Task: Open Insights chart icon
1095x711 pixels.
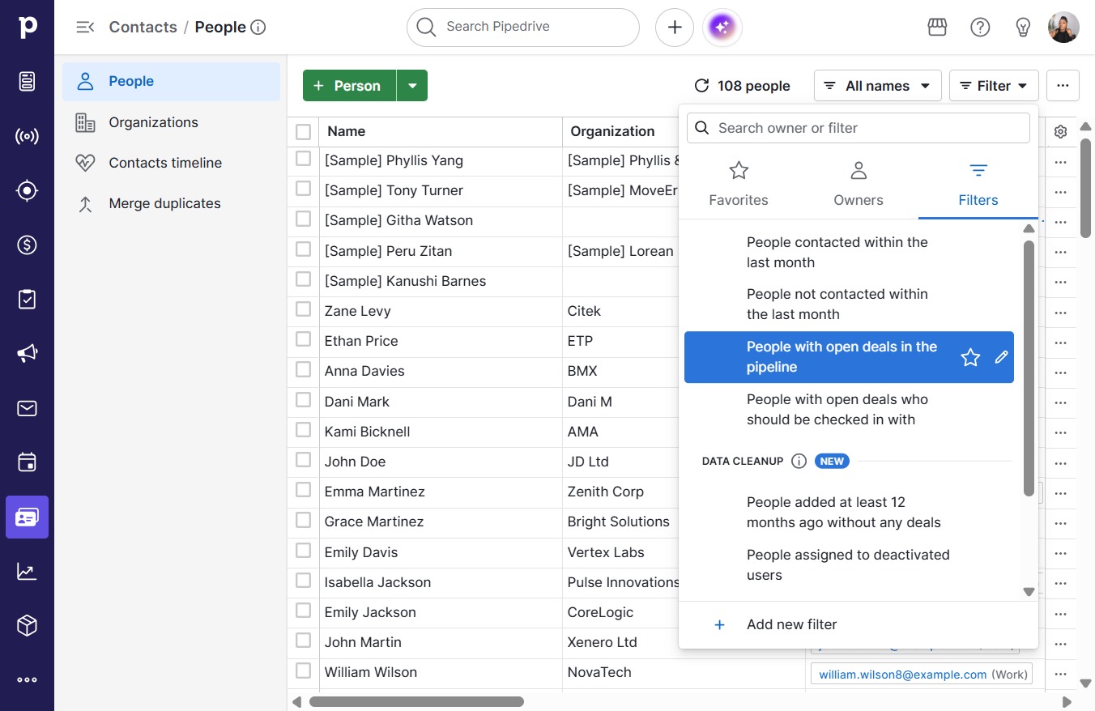Action: click(27, 571)
